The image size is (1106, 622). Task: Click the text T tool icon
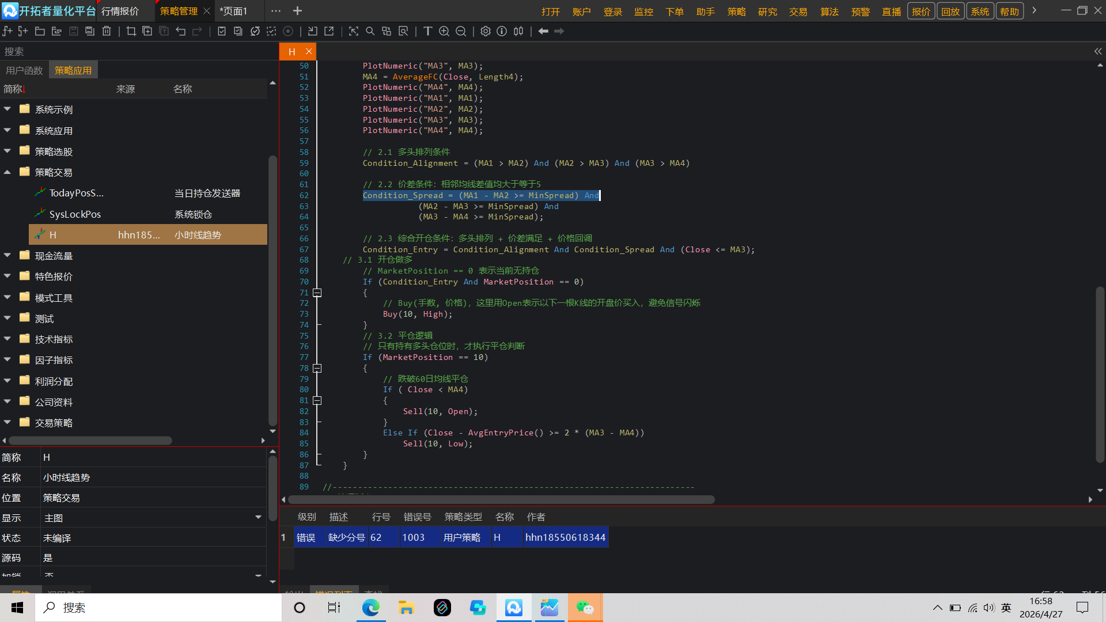(x=427, y=31)
